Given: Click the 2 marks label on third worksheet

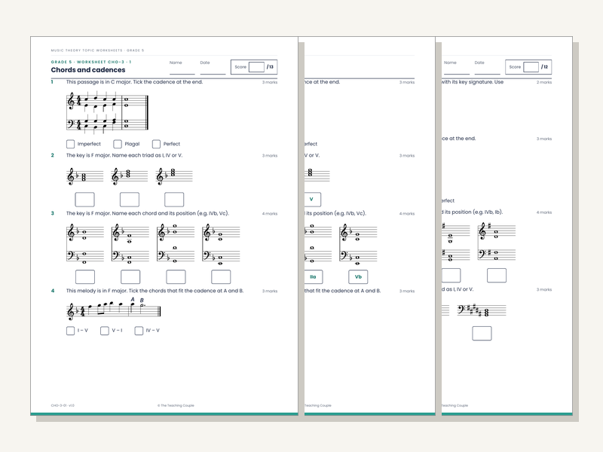Looking at the screenshot, I should tap(544, 82).
